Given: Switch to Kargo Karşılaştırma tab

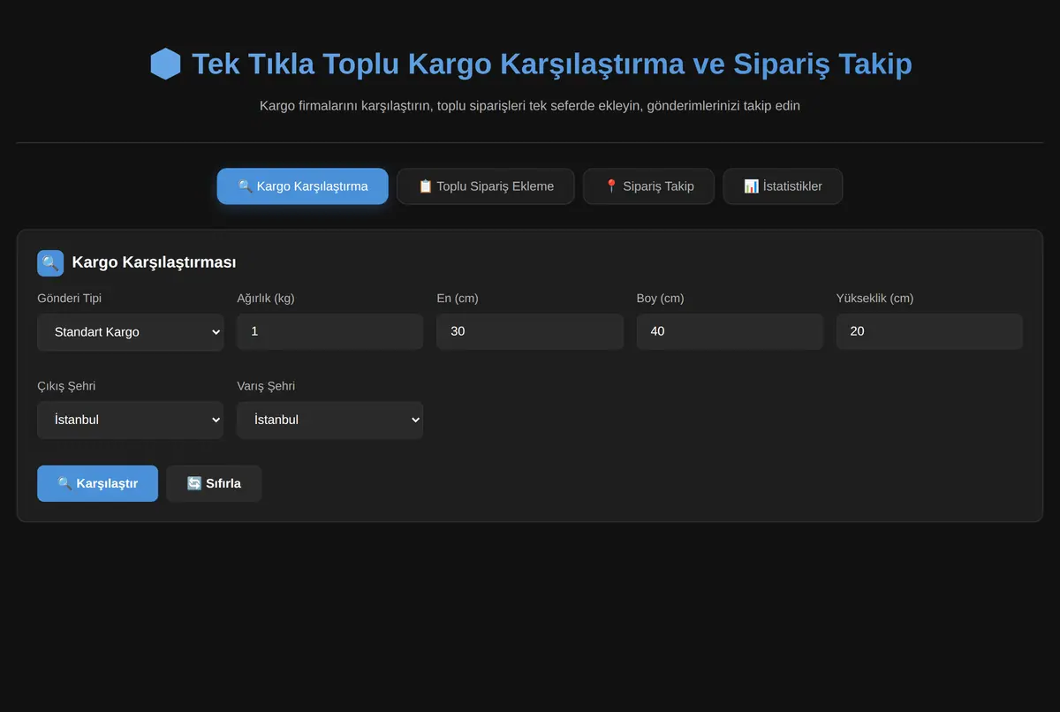Looking at the screenshot, I should click(303, 186).
